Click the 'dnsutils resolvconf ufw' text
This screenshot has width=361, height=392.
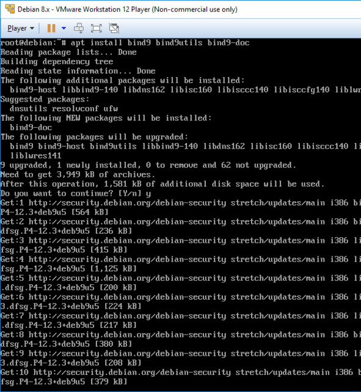[64, 109]
